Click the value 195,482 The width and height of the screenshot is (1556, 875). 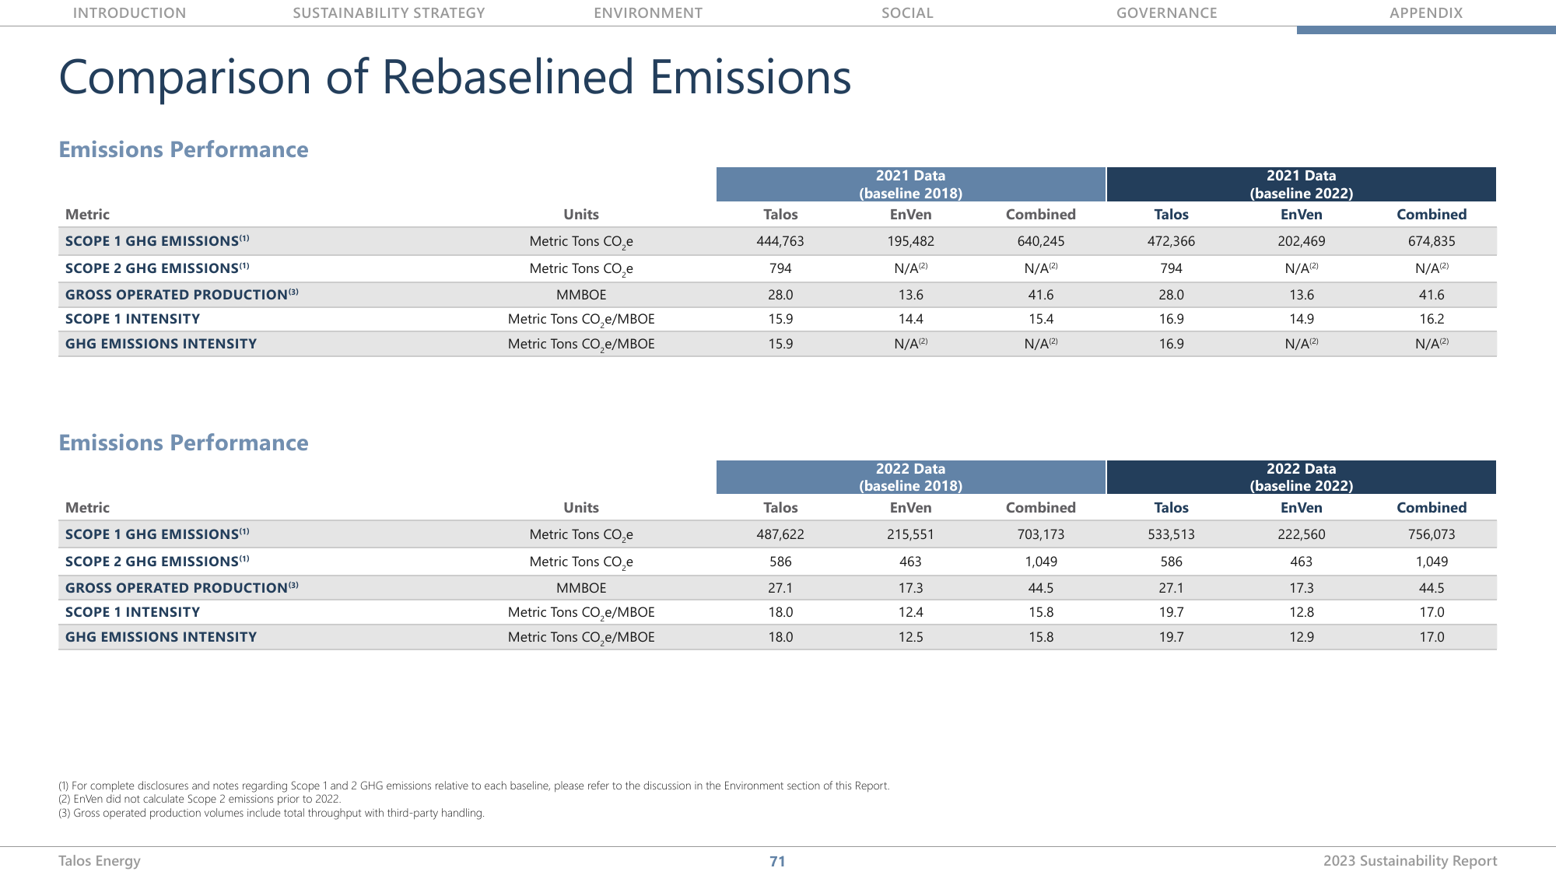(910, 241)
